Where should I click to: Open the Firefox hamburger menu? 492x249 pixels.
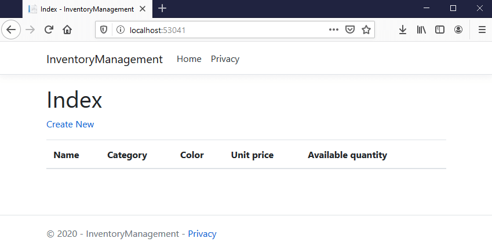[482, 30]
